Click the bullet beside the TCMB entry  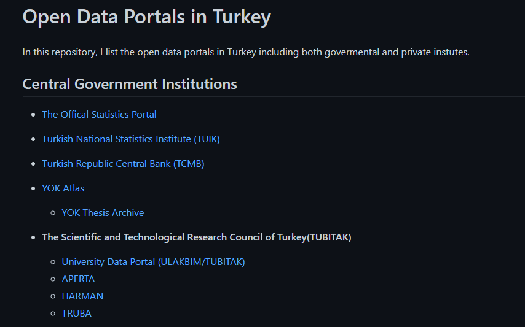pos(33,164)
